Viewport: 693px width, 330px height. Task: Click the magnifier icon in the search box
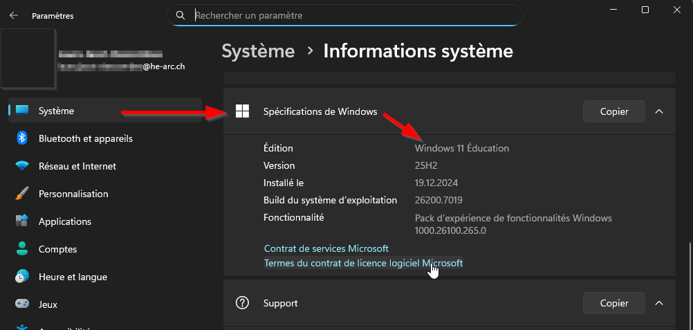181,15
